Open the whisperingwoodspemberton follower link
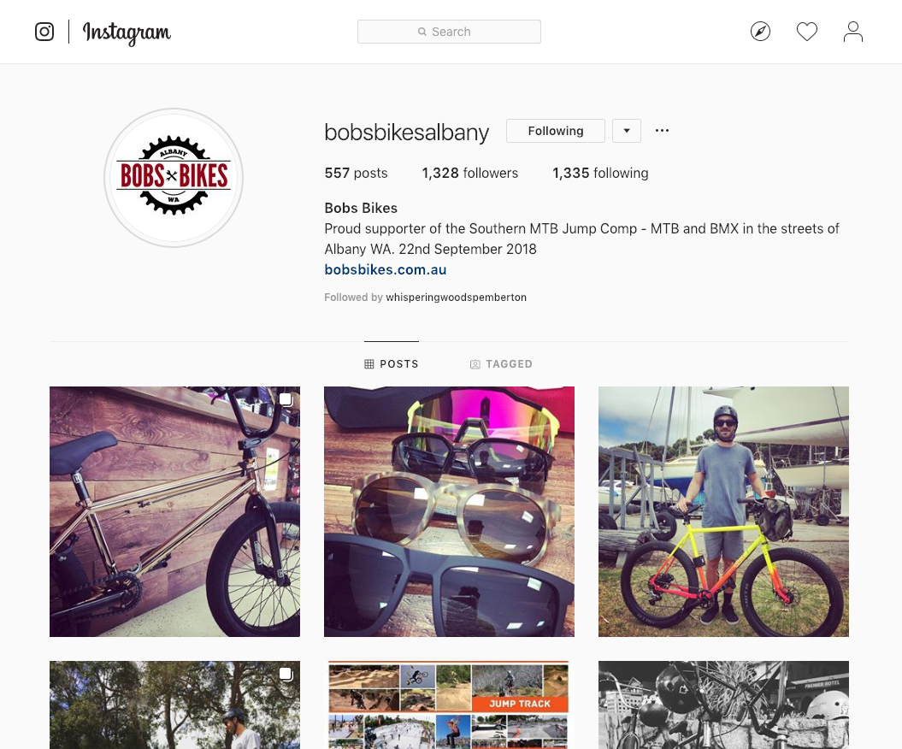The width and height of the screenshot is (902, 749). pos(457,298)
